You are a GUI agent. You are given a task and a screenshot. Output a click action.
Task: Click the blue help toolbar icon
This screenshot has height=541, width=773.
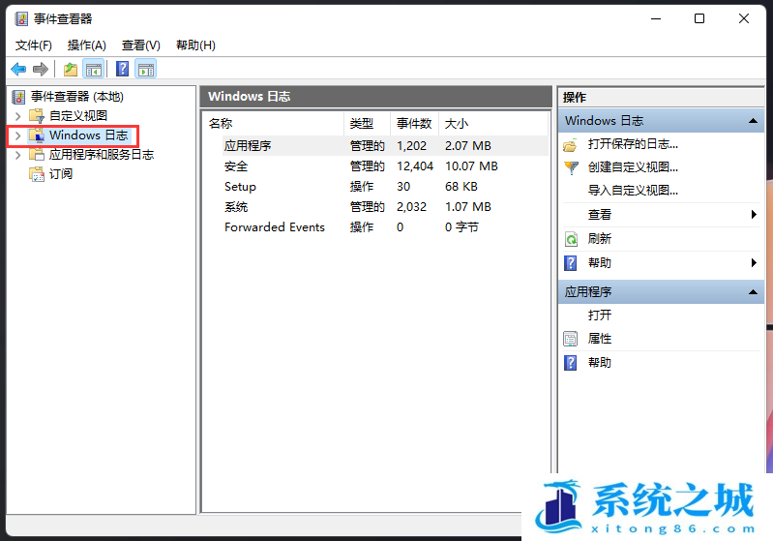point(122,69)
